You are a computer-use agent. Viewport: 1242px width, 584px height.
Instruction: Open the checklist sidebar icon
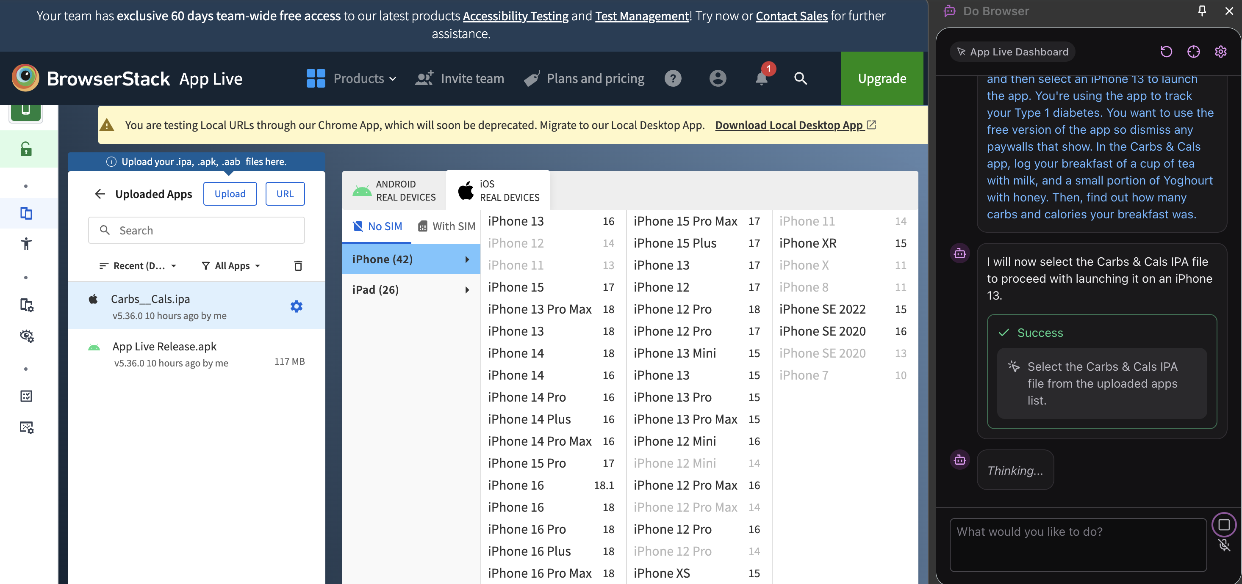[26, 396]
